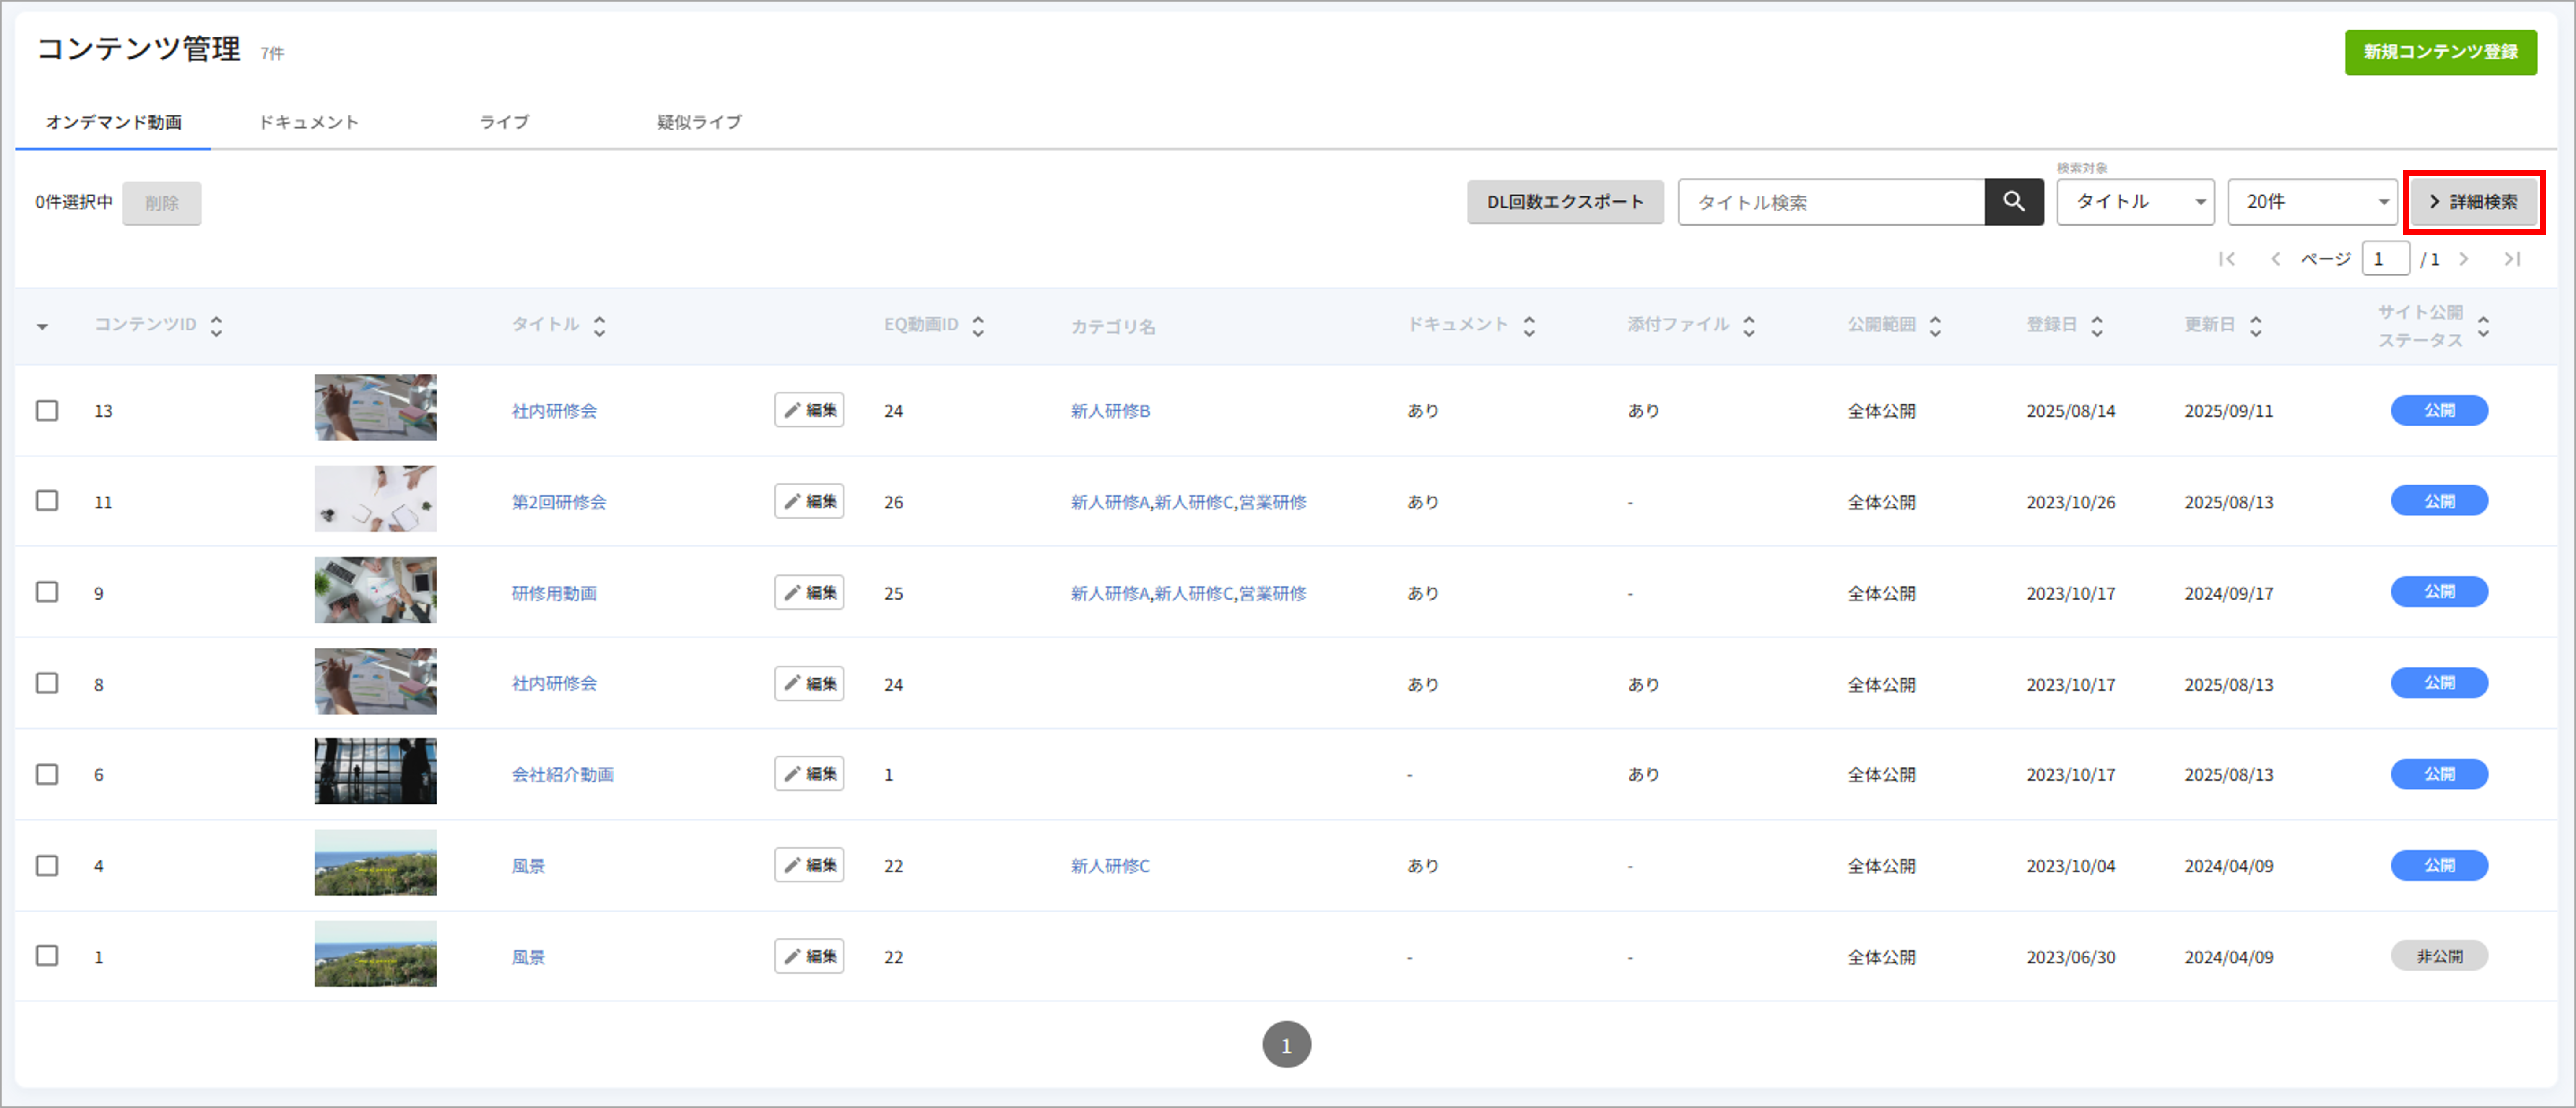Switch to the 疑似ライブ tab
Image resolution: width=2576 pixels, height=1108 pixels.
[x=699, y=122]
